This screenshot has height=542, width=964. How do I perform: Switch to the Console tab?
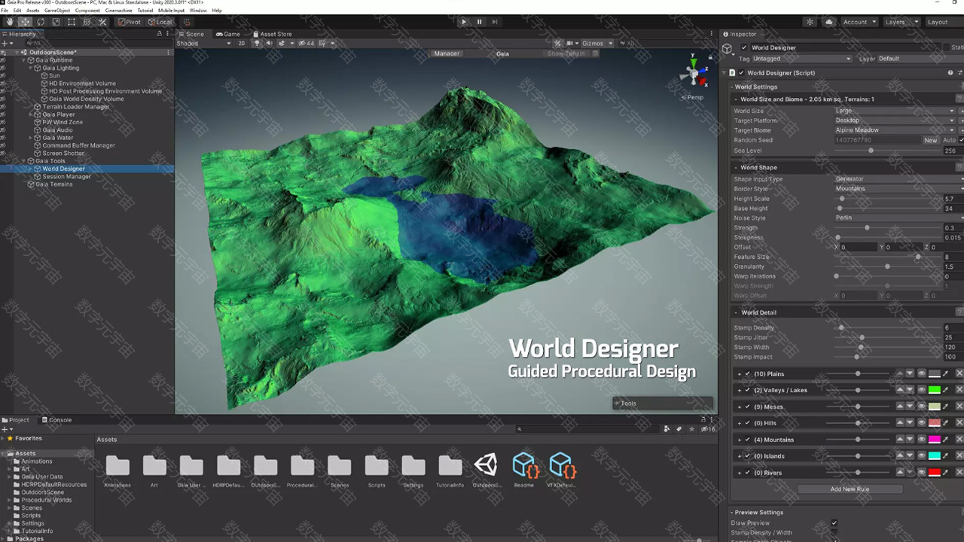pyautogui.click(x=56, y=420)
